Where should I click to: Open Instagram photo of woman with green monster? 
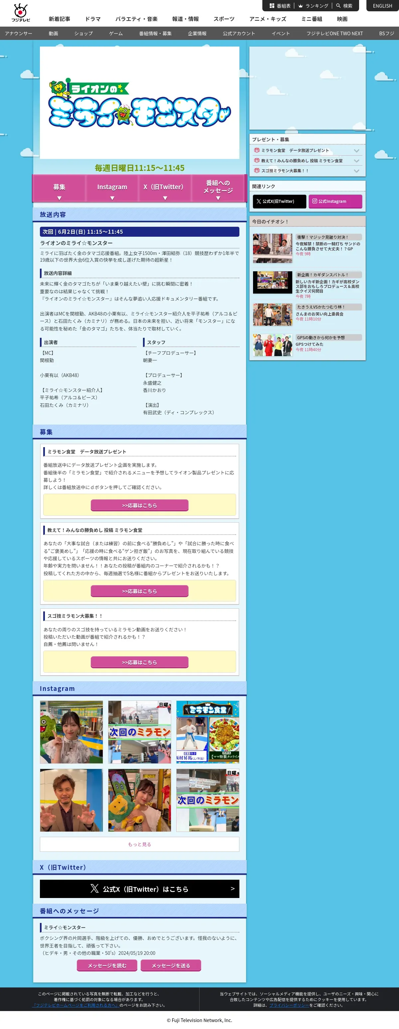71,732
